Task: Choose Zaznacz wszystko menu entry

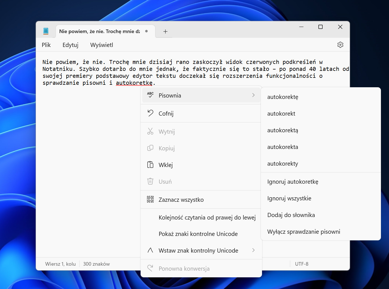Action: (x=201, y=200)
